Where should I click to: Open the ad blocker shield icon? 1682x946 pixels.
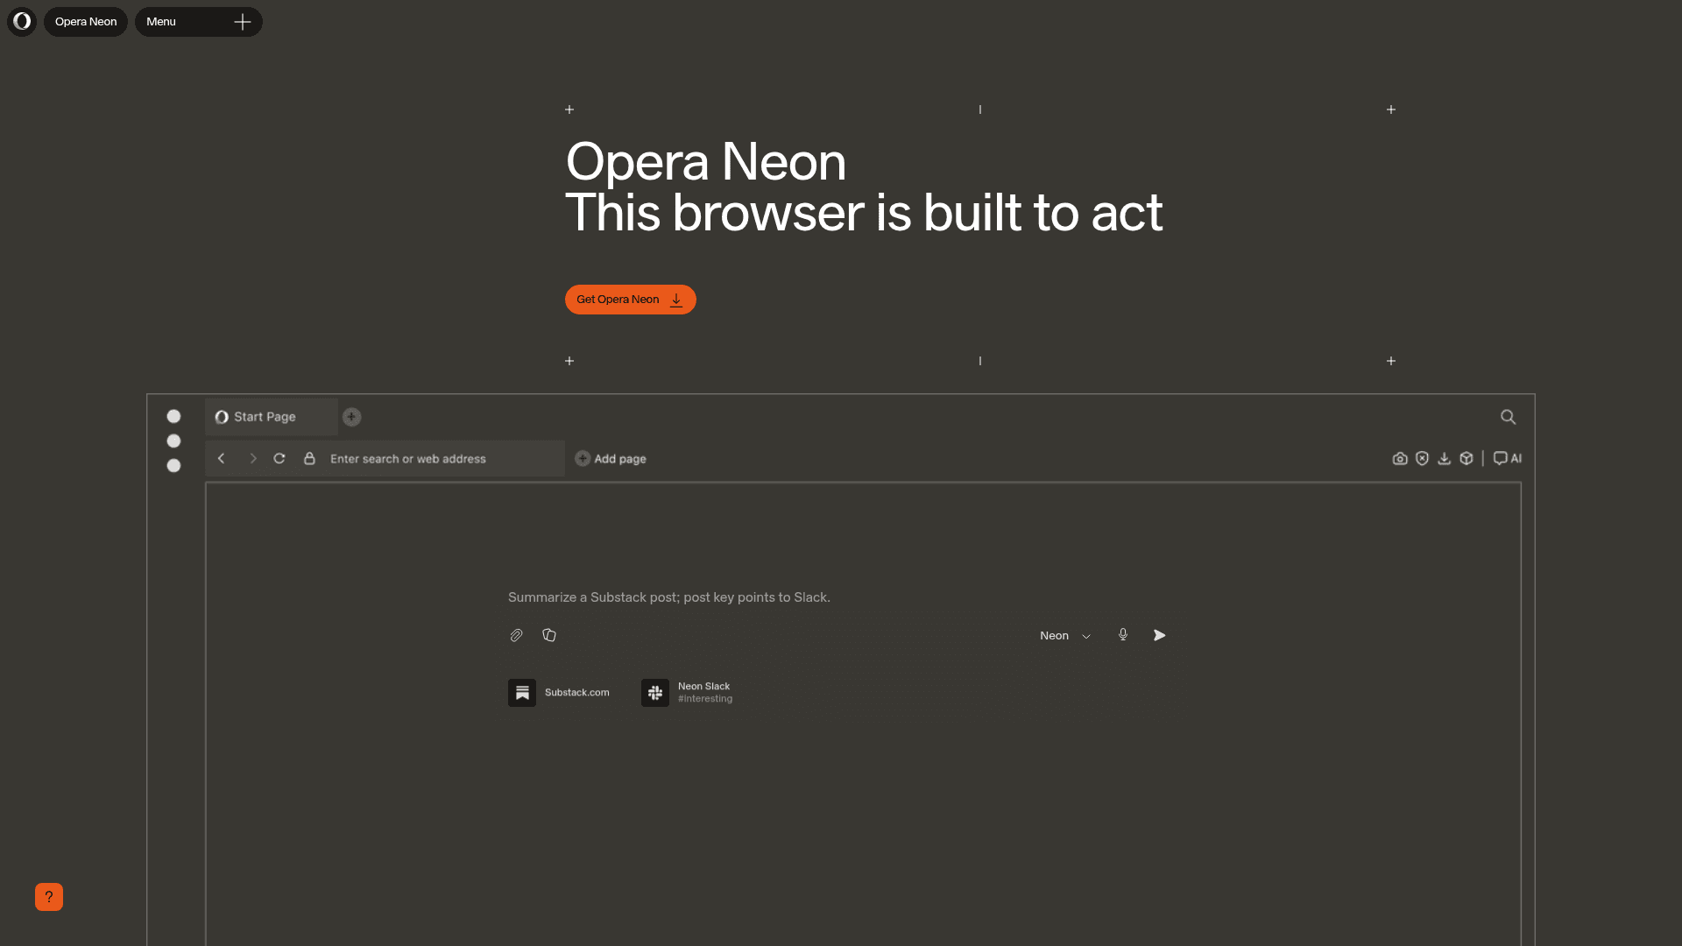[x=1422, y=458]
